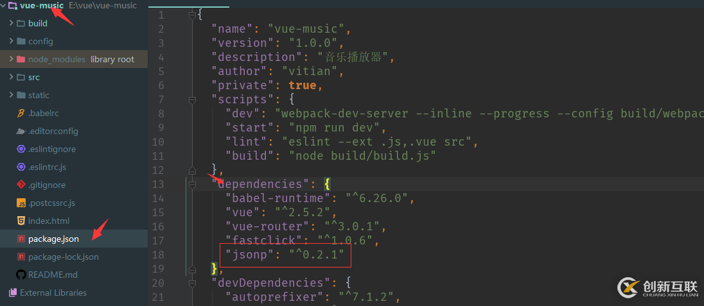Image resolution: width=704 pixels, height=306 pixels.
Task: Click the "音乐播放器" description value
Action: coord(353,57)
